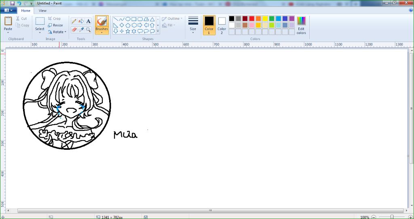Viewport: 414px width, 219px height.
Task: Choose the Polygon shape
Action: tap(146, 19)
